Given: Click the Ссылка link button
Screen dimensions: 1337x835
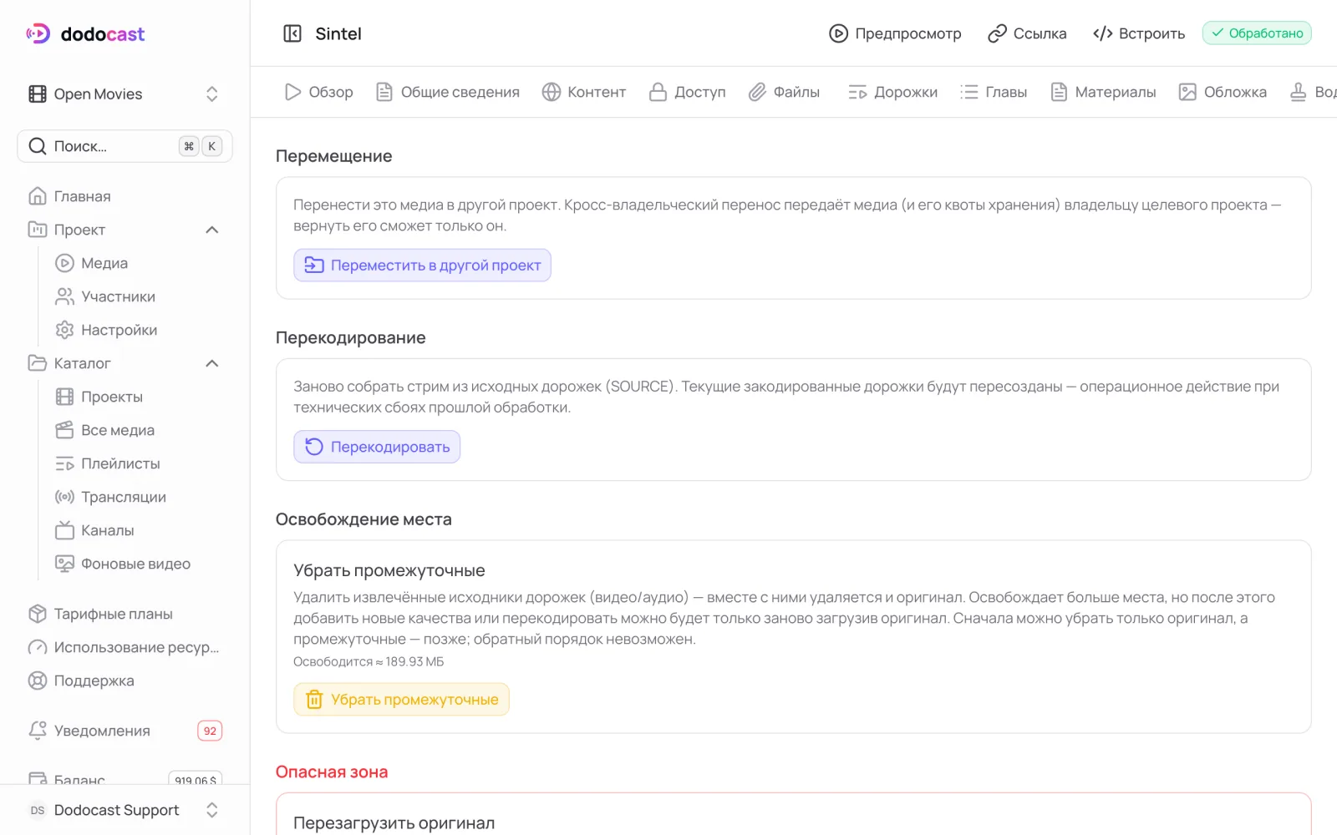Looking at the screenshot, I should pyautogui.click(x=1027, y=33).
